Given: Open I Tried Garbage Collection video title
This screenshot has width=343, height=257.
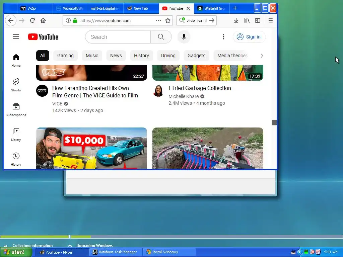Looking at the screenshot, I should coord(200,88).
